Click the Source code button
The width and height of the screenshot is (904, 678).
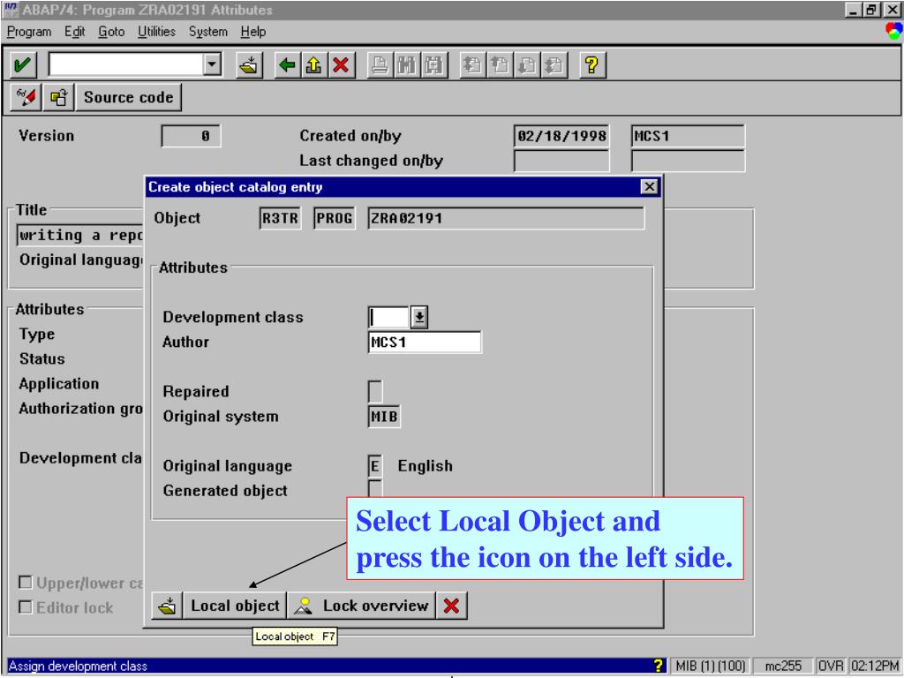pos(129,97)
